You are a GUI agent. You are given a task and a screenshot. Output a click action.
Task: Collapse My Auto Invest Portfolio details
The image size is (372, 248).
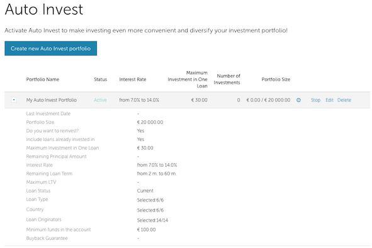[x=14, y=100]
